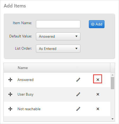
Task: Click the Add button
Action: (x=97, y=24)
